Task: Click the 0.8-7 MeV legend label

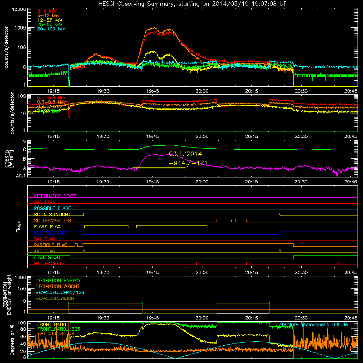Action: click(x=49, y=107)
